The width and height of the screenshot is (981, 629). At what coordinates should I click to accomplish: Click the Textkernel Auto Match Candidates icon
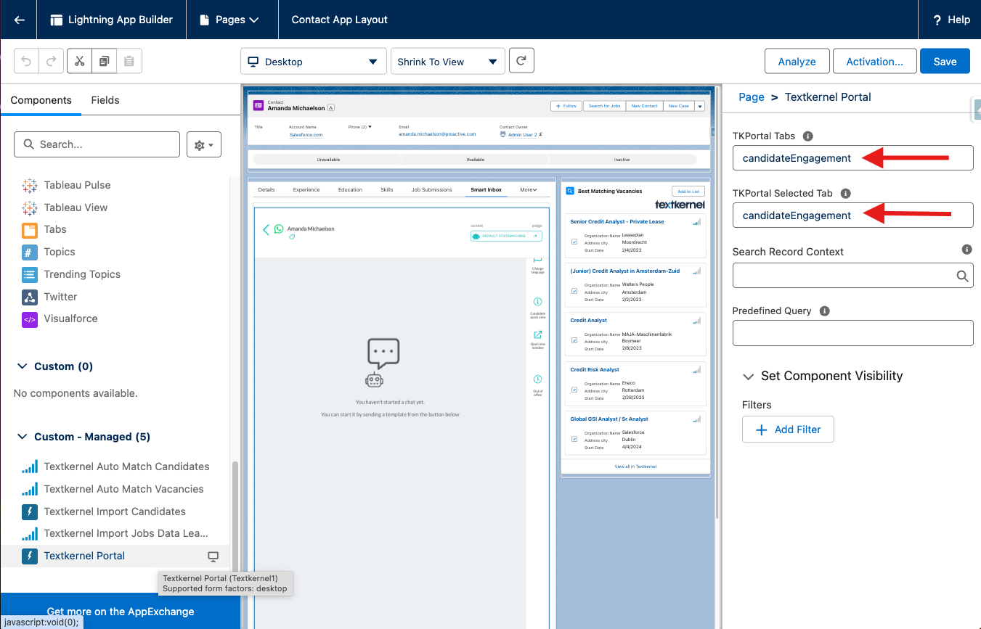30,466
